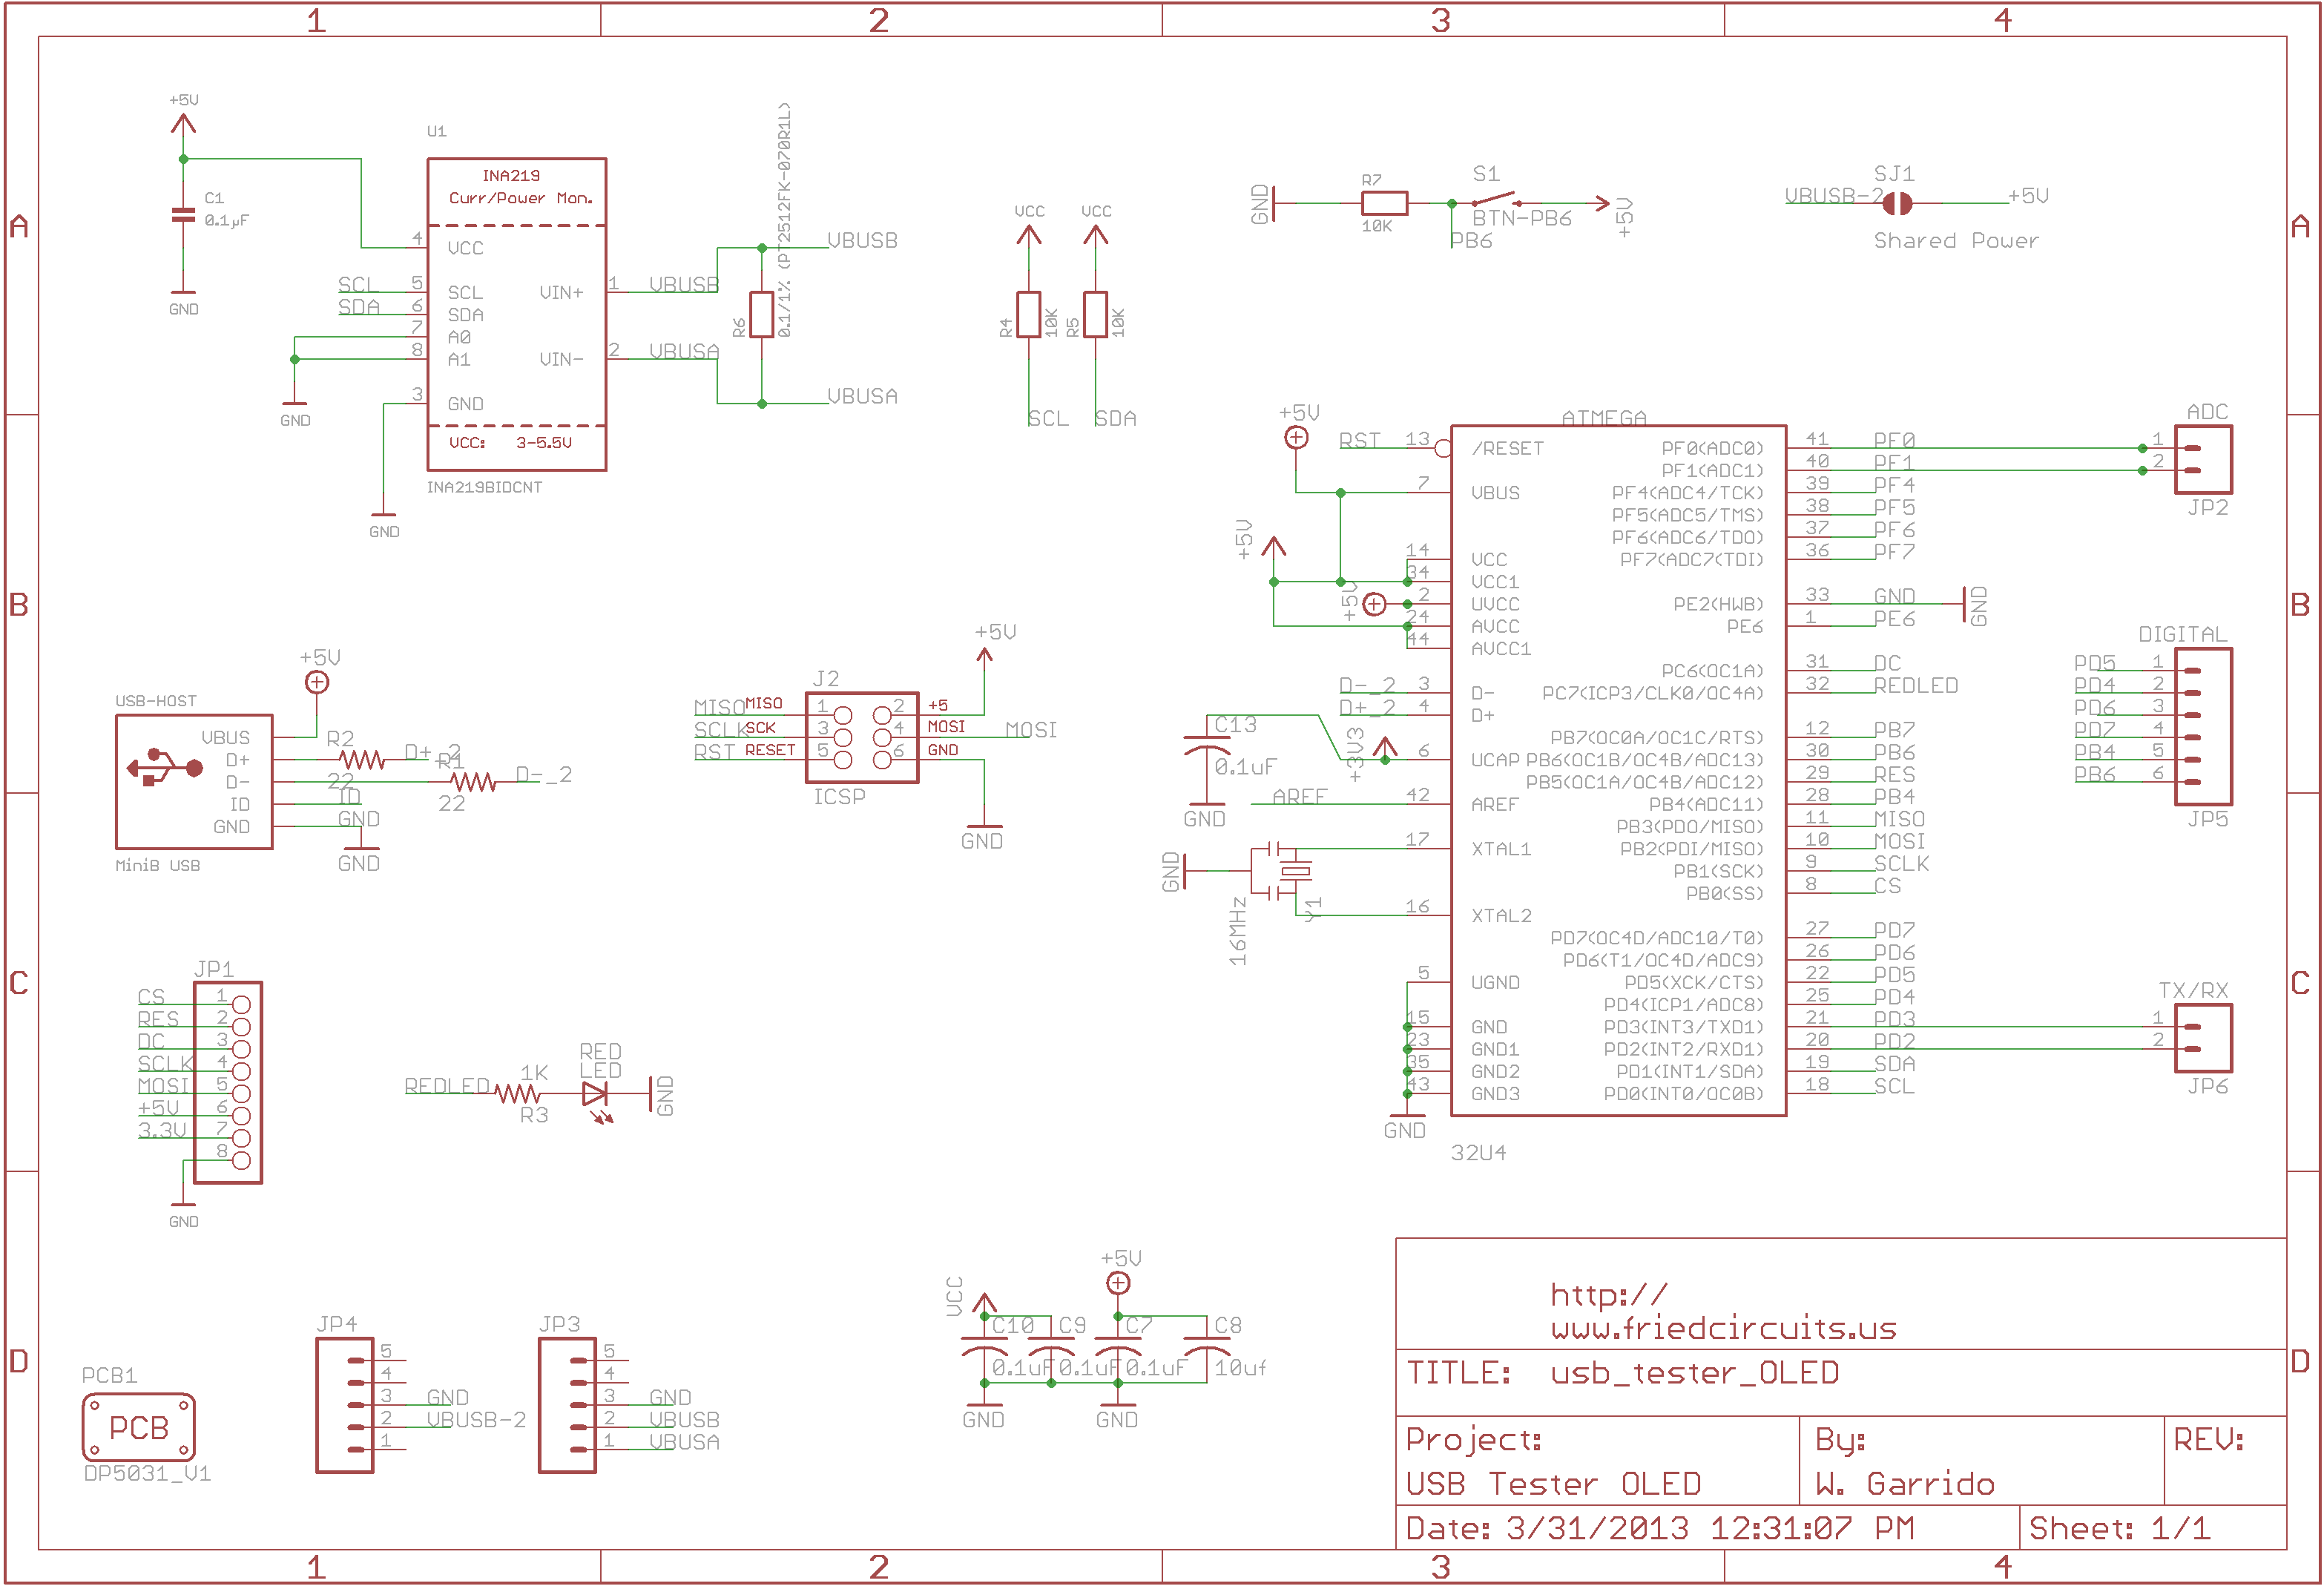Select capacitor C1 0.1µF symbol
This screenshot has width=2324, height=1589.
click(x=183, y=214)
